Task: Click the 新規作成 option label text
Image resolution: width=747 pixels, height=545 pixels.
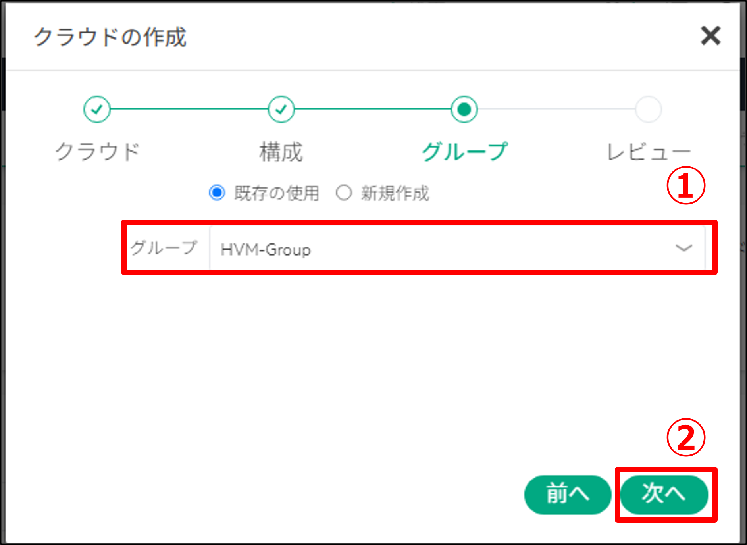Action: coord(395,193)
